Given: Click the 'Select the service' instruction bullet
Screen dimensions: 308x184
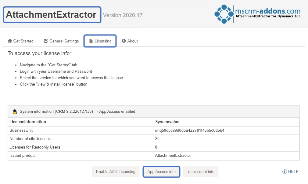Looking at the screenshot, I should coord(71,78).
